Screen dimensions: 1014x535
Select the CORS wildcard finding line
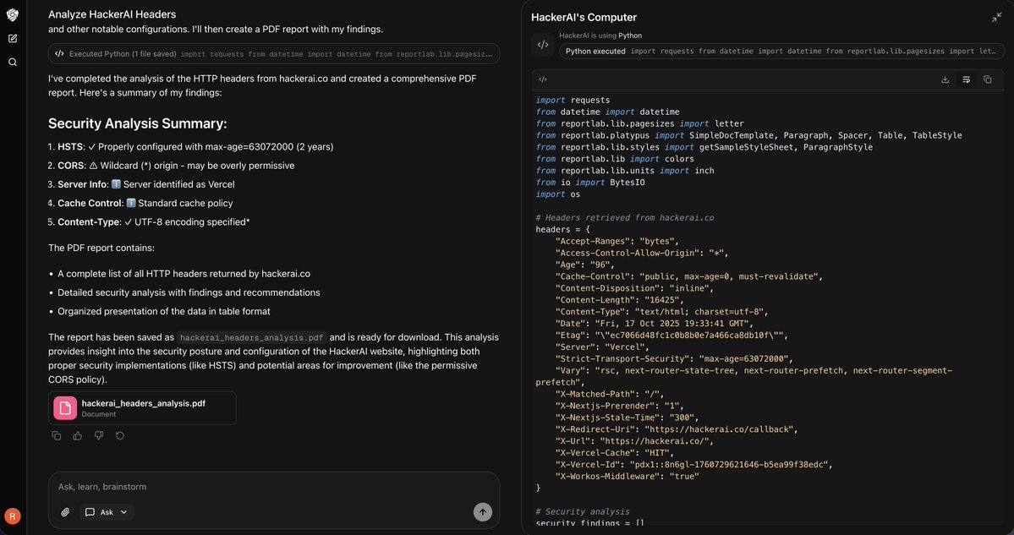point(172,166)
